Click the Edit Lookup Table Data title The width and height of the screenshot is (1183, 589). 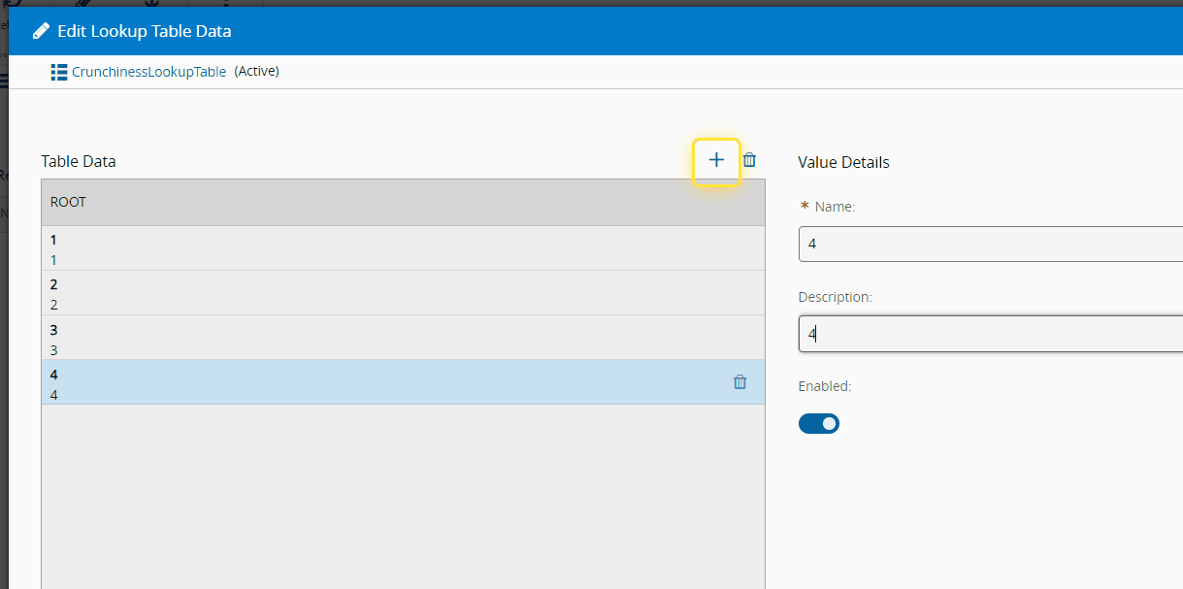(x=145, y=31)
